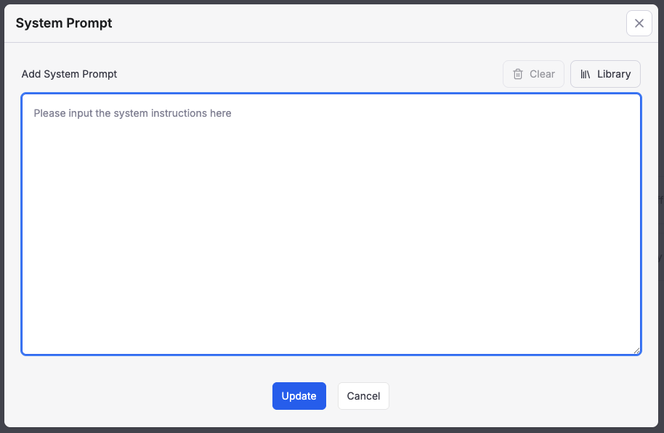Click the System Prompt dialog title
Viewport: 664px width, 433px height.
[x=64, y=22]
